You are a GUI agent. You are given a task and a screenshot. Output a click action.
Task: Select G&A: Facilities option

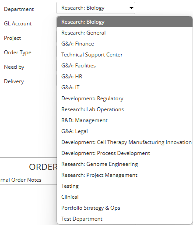[125, 66]
